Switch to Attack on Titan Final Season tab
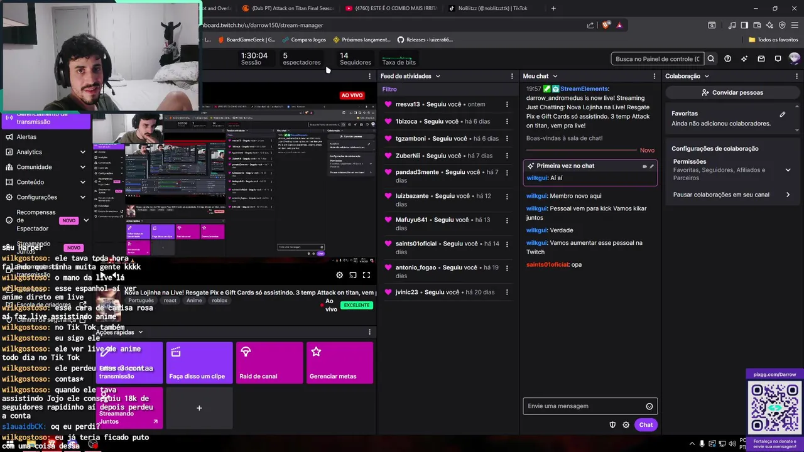Screen dimensions: 804x452 coord(289,8)
